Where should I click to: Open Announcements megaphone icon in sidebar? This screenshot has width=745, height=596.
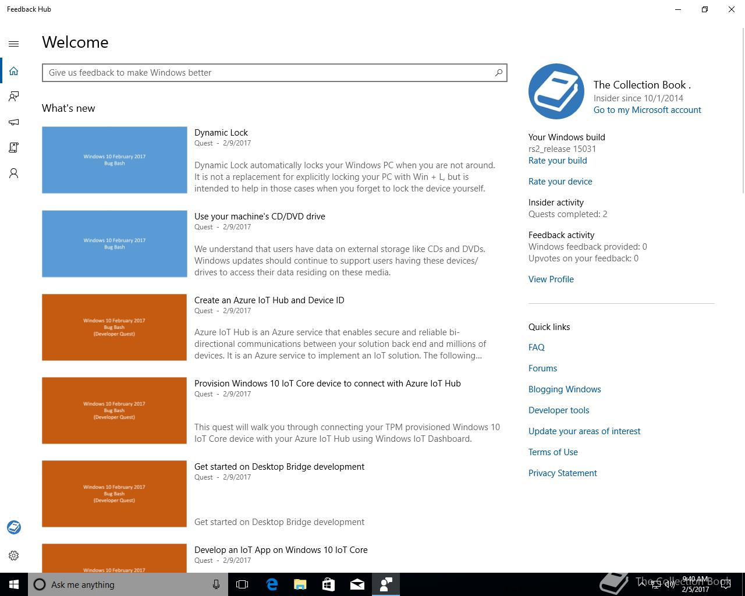pos(14,122)
